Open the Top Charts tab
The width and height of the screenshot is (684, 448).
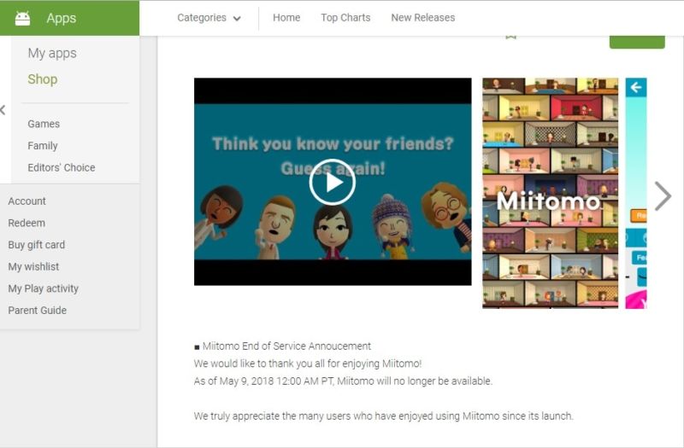pos(345,18)
